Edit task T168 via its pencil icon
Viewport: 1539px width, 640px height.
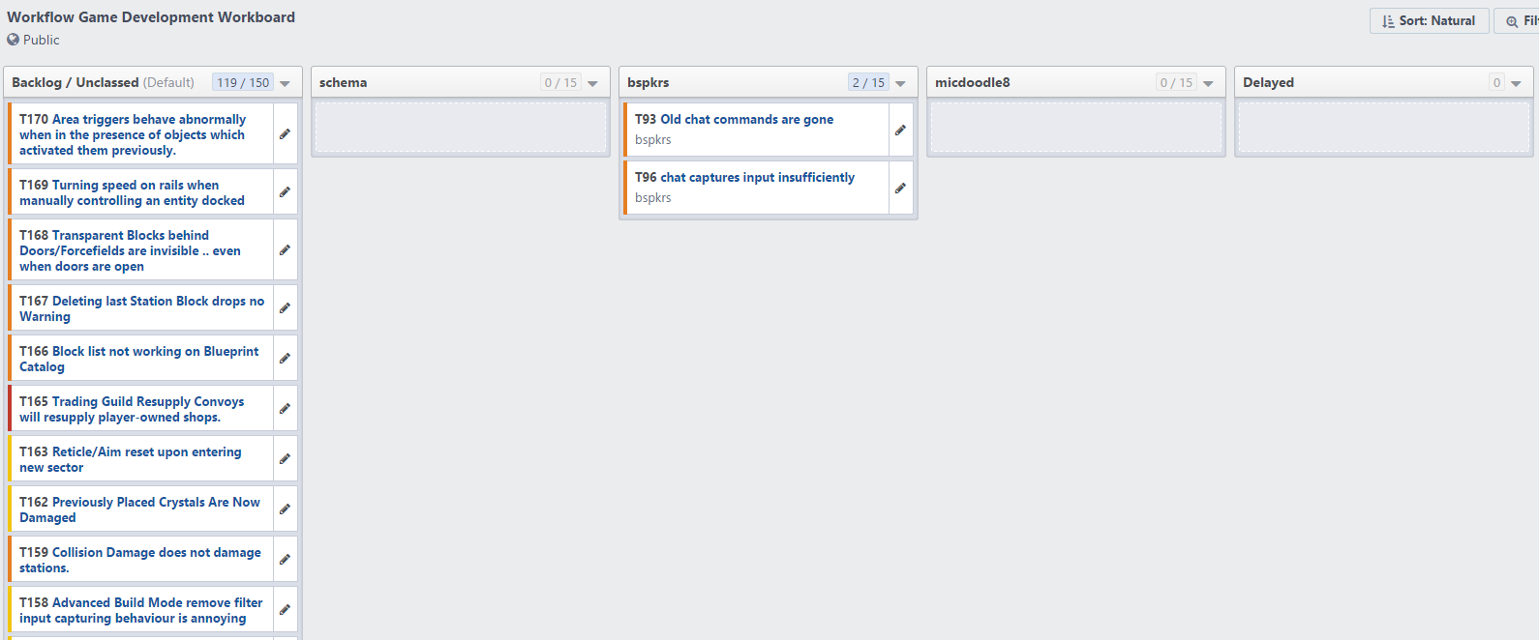click(x=285, y=250)
